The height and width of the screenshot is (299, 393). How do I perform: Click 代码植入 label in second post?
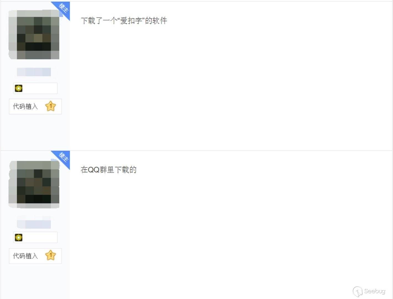click(25, 256)
